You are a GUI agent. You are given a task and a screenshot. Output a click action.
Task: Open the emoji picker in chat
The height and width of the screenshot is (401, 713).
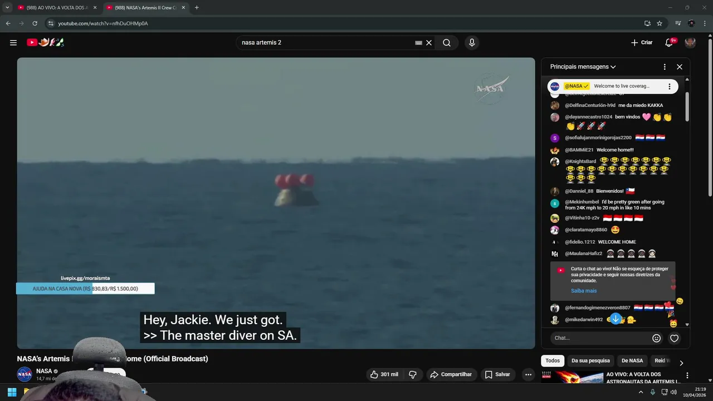click(x=656, y=338)
